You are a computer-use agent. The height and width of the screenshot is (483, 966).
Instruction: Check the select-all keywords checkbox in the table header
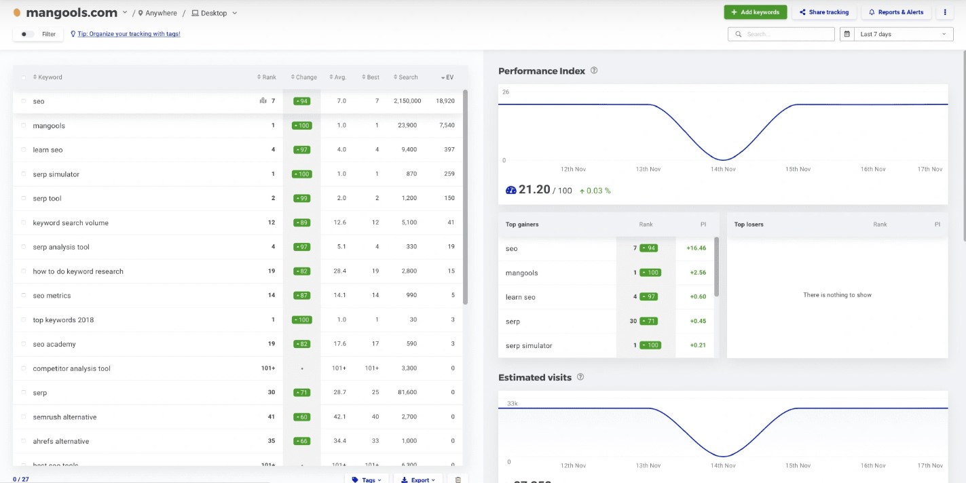click(24, 77)
